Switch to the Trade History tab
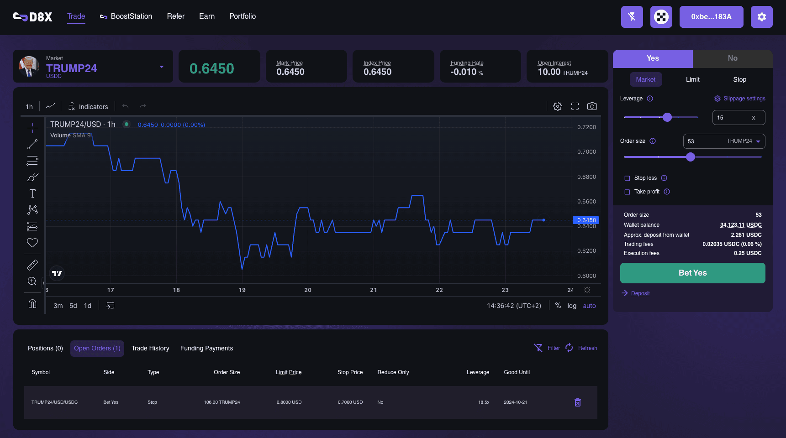The height and width of the screenshot is (438, 786). (150, 348)
